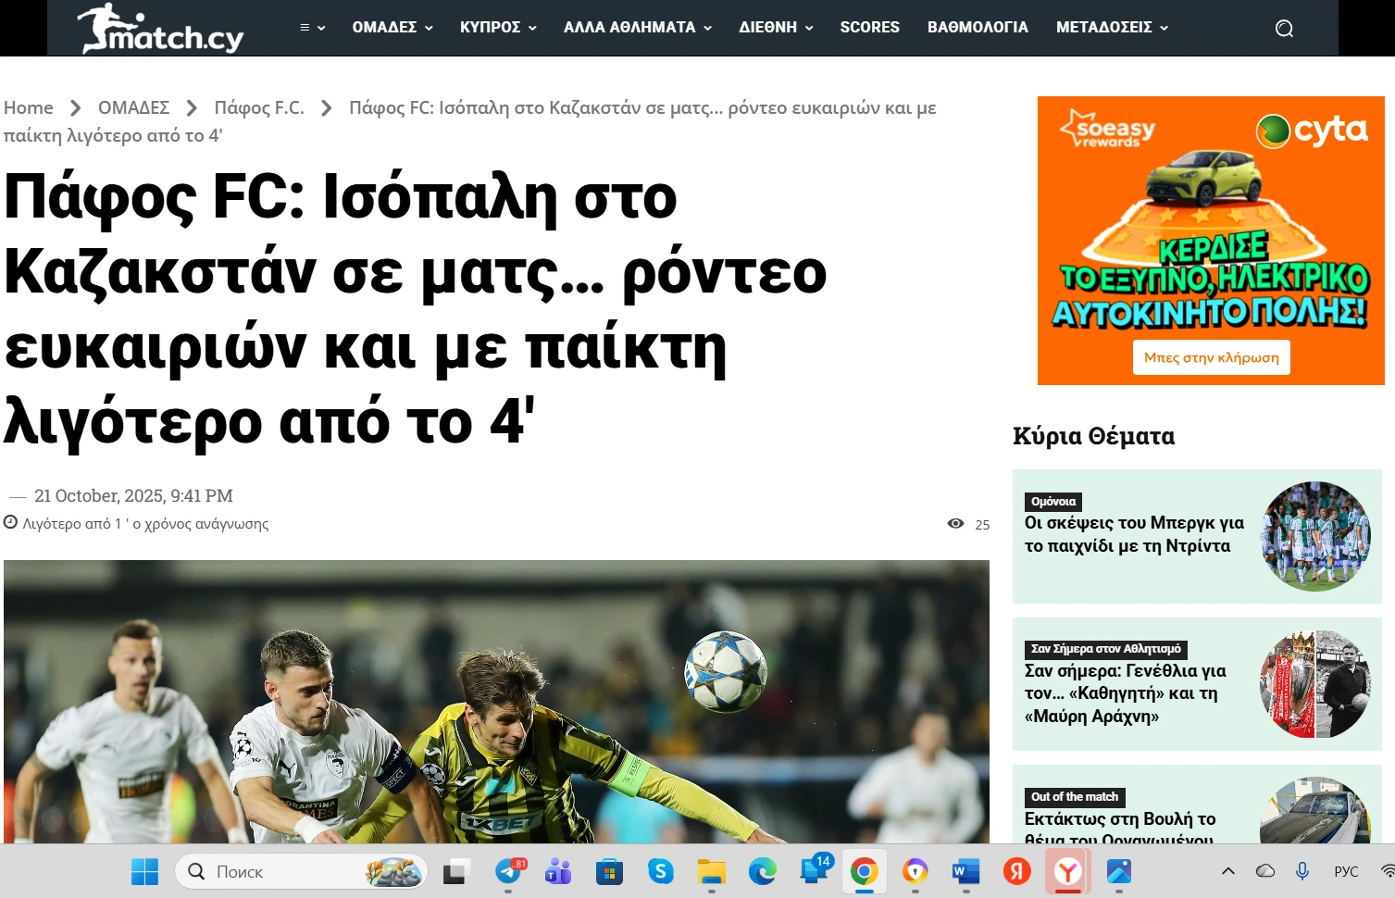Expand the ΔΙΕΘΝΗ dropdown menu
The height and width of the screenshot is (898, 1395).
[x=776, y=28]
